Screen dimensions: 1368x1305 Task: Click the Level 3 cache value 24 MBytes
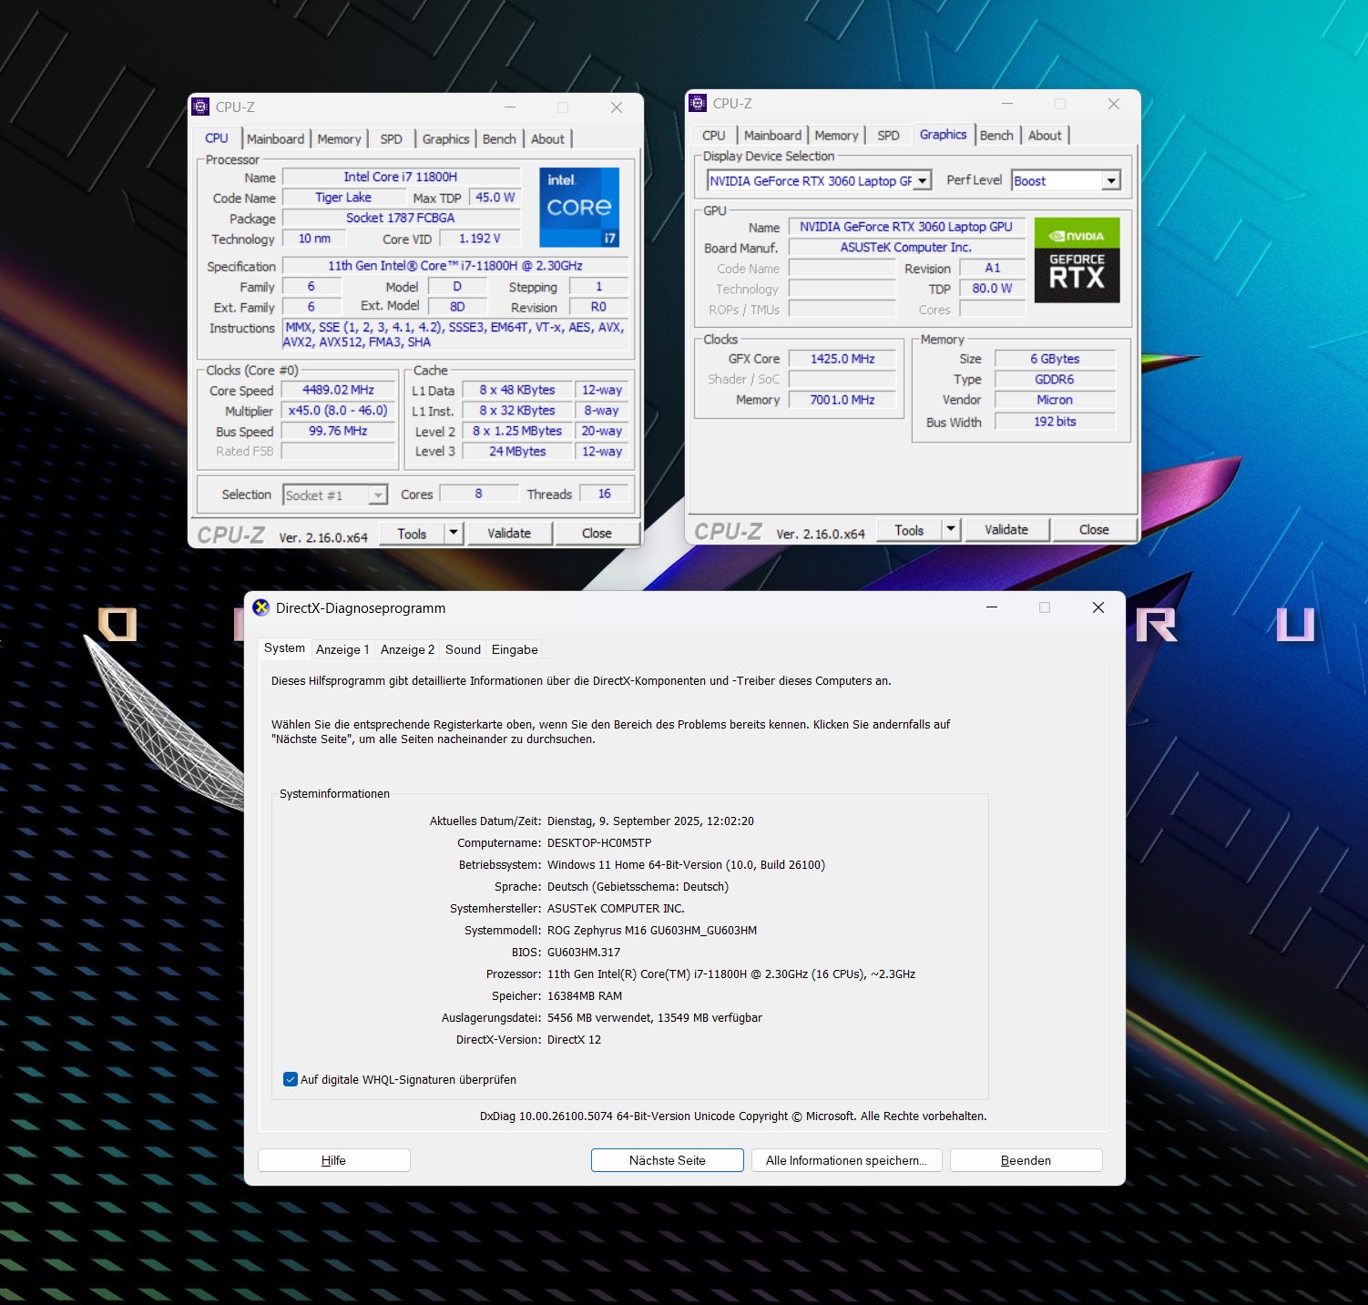517,451
